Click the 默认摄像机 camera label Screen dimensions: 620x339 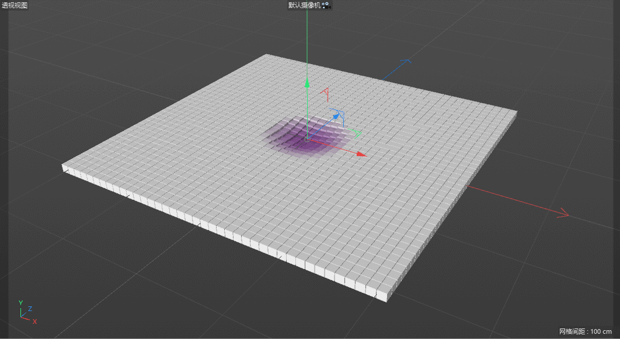(x=305, y=5)
